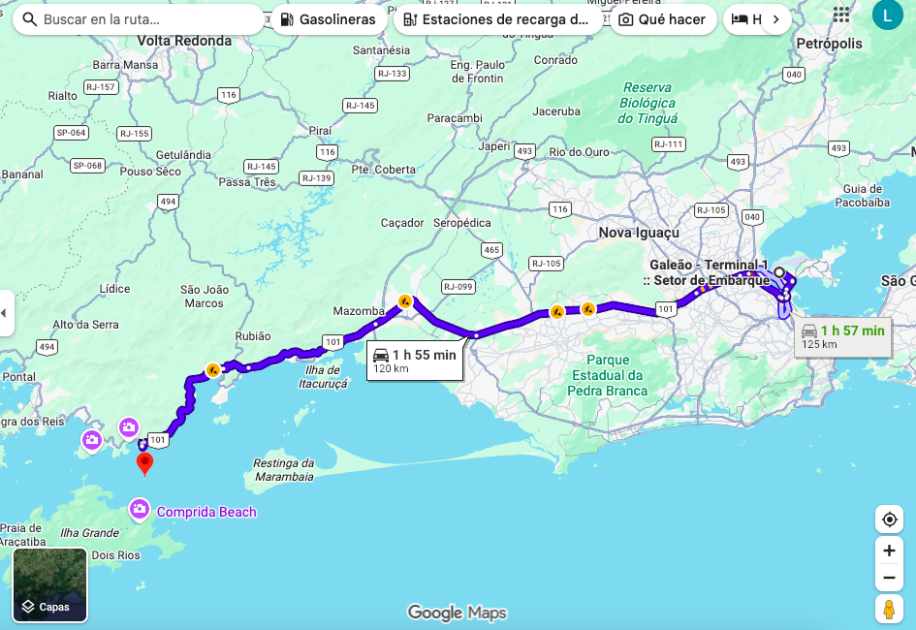Zoom out with the minus button
Screen dimensions: 916x630
coord(889,578)
